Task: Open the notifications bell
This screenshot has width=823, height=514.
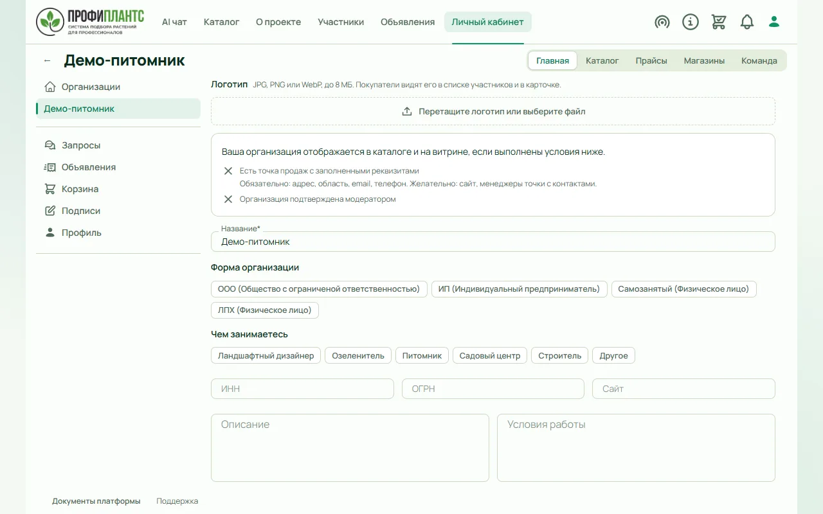Action: coord(747,22)
